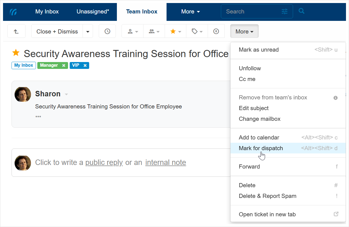The image size is (349, 227).
Task: Remove the Manager tag
Action: pyautogui.click(x=64, y=66)
